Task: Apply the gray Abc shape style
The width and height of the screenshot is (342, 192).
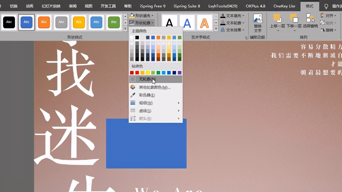Action: (61, 22)
